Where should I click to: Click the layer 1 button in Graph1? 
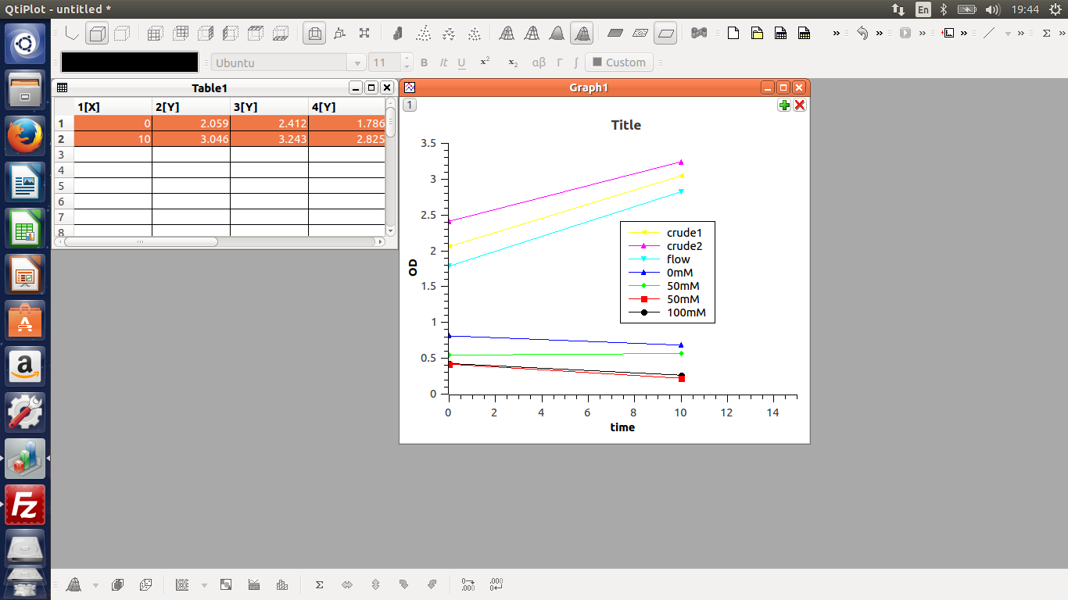410,105
